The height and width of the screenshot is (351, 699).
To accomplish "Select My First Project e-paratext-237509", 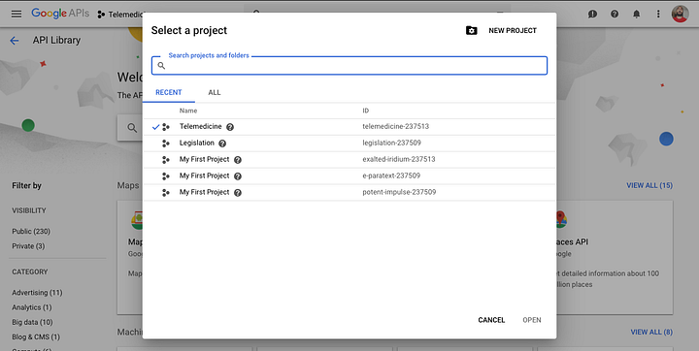I will click(349, 175).
